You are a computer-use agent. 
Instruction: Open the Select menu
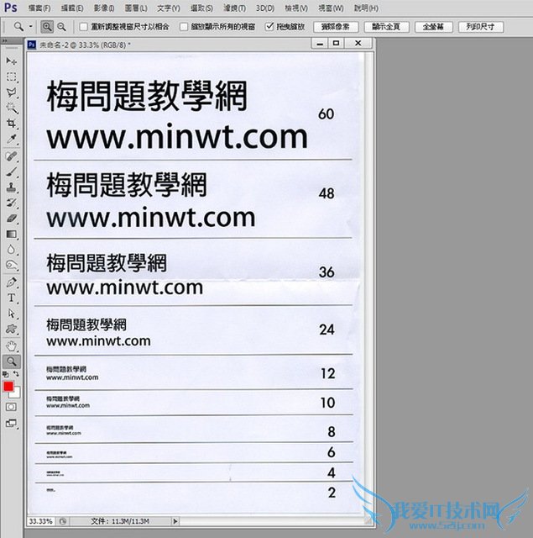(x=201, y=8)
